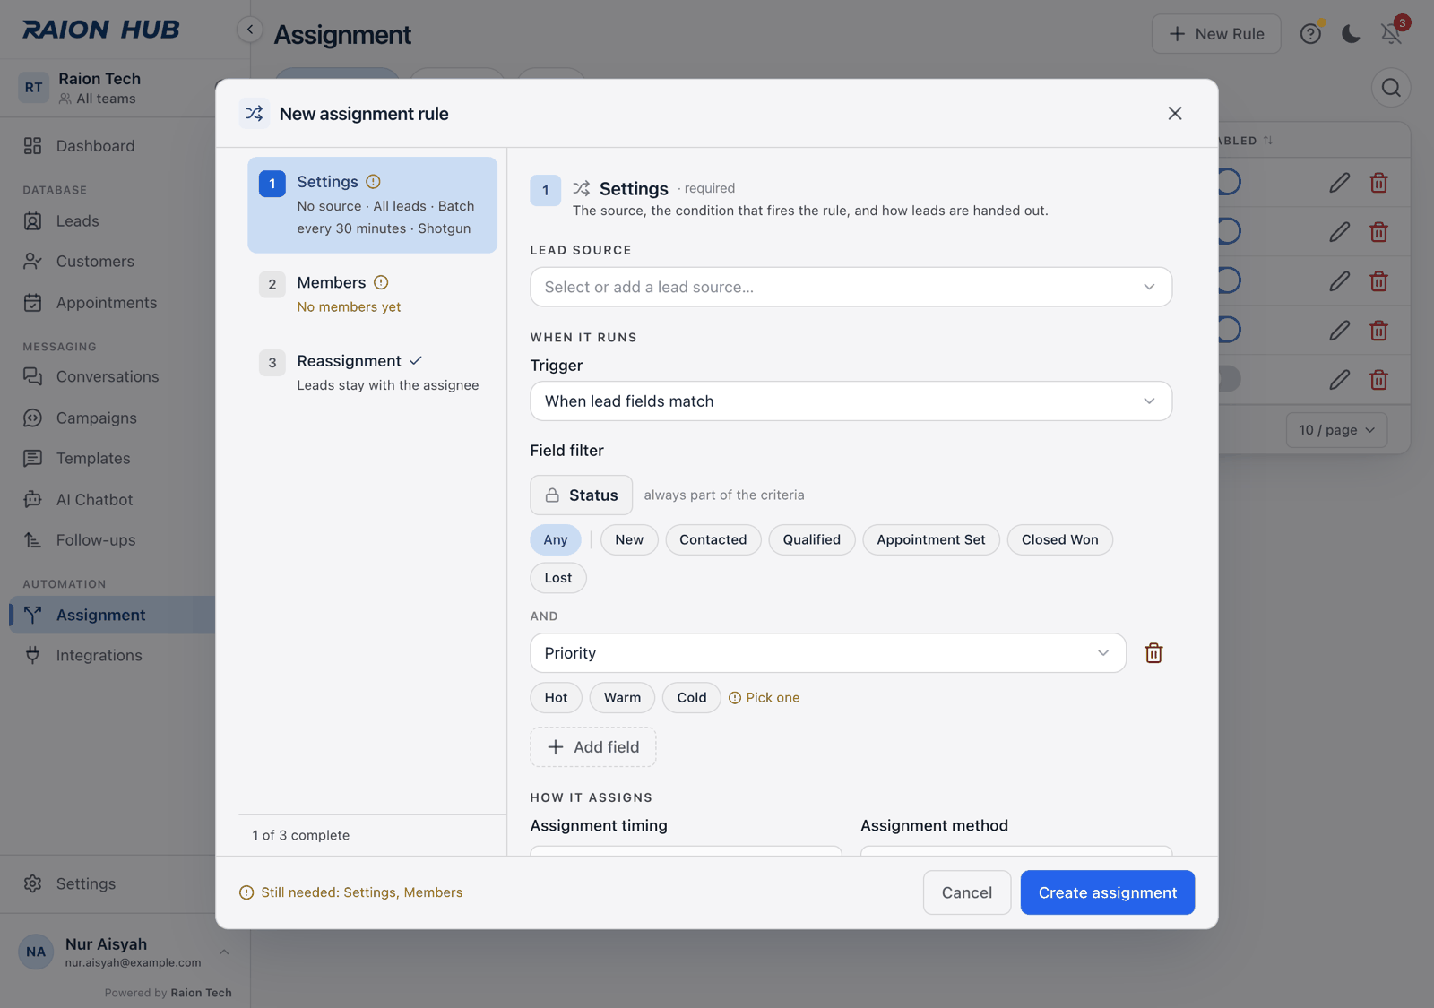
Task: Close the New assignment rule dialog
Action: pyautogui.click(x=1174, y=114)
